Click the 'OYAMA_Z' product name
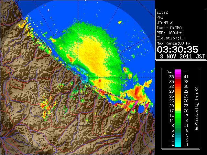Screen dimensions: 207x155 pyautogui.click(x=165, y=23)
